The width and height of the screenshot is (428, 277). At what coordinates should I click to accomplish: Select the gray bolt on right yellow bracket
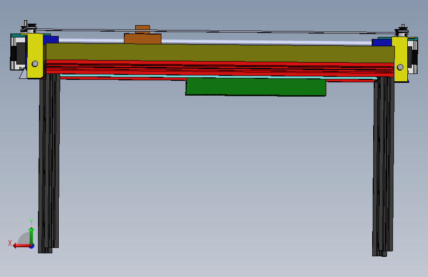[400, 67]
